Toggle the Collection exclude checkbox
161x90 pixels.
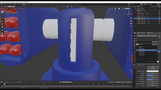[137, 10]
